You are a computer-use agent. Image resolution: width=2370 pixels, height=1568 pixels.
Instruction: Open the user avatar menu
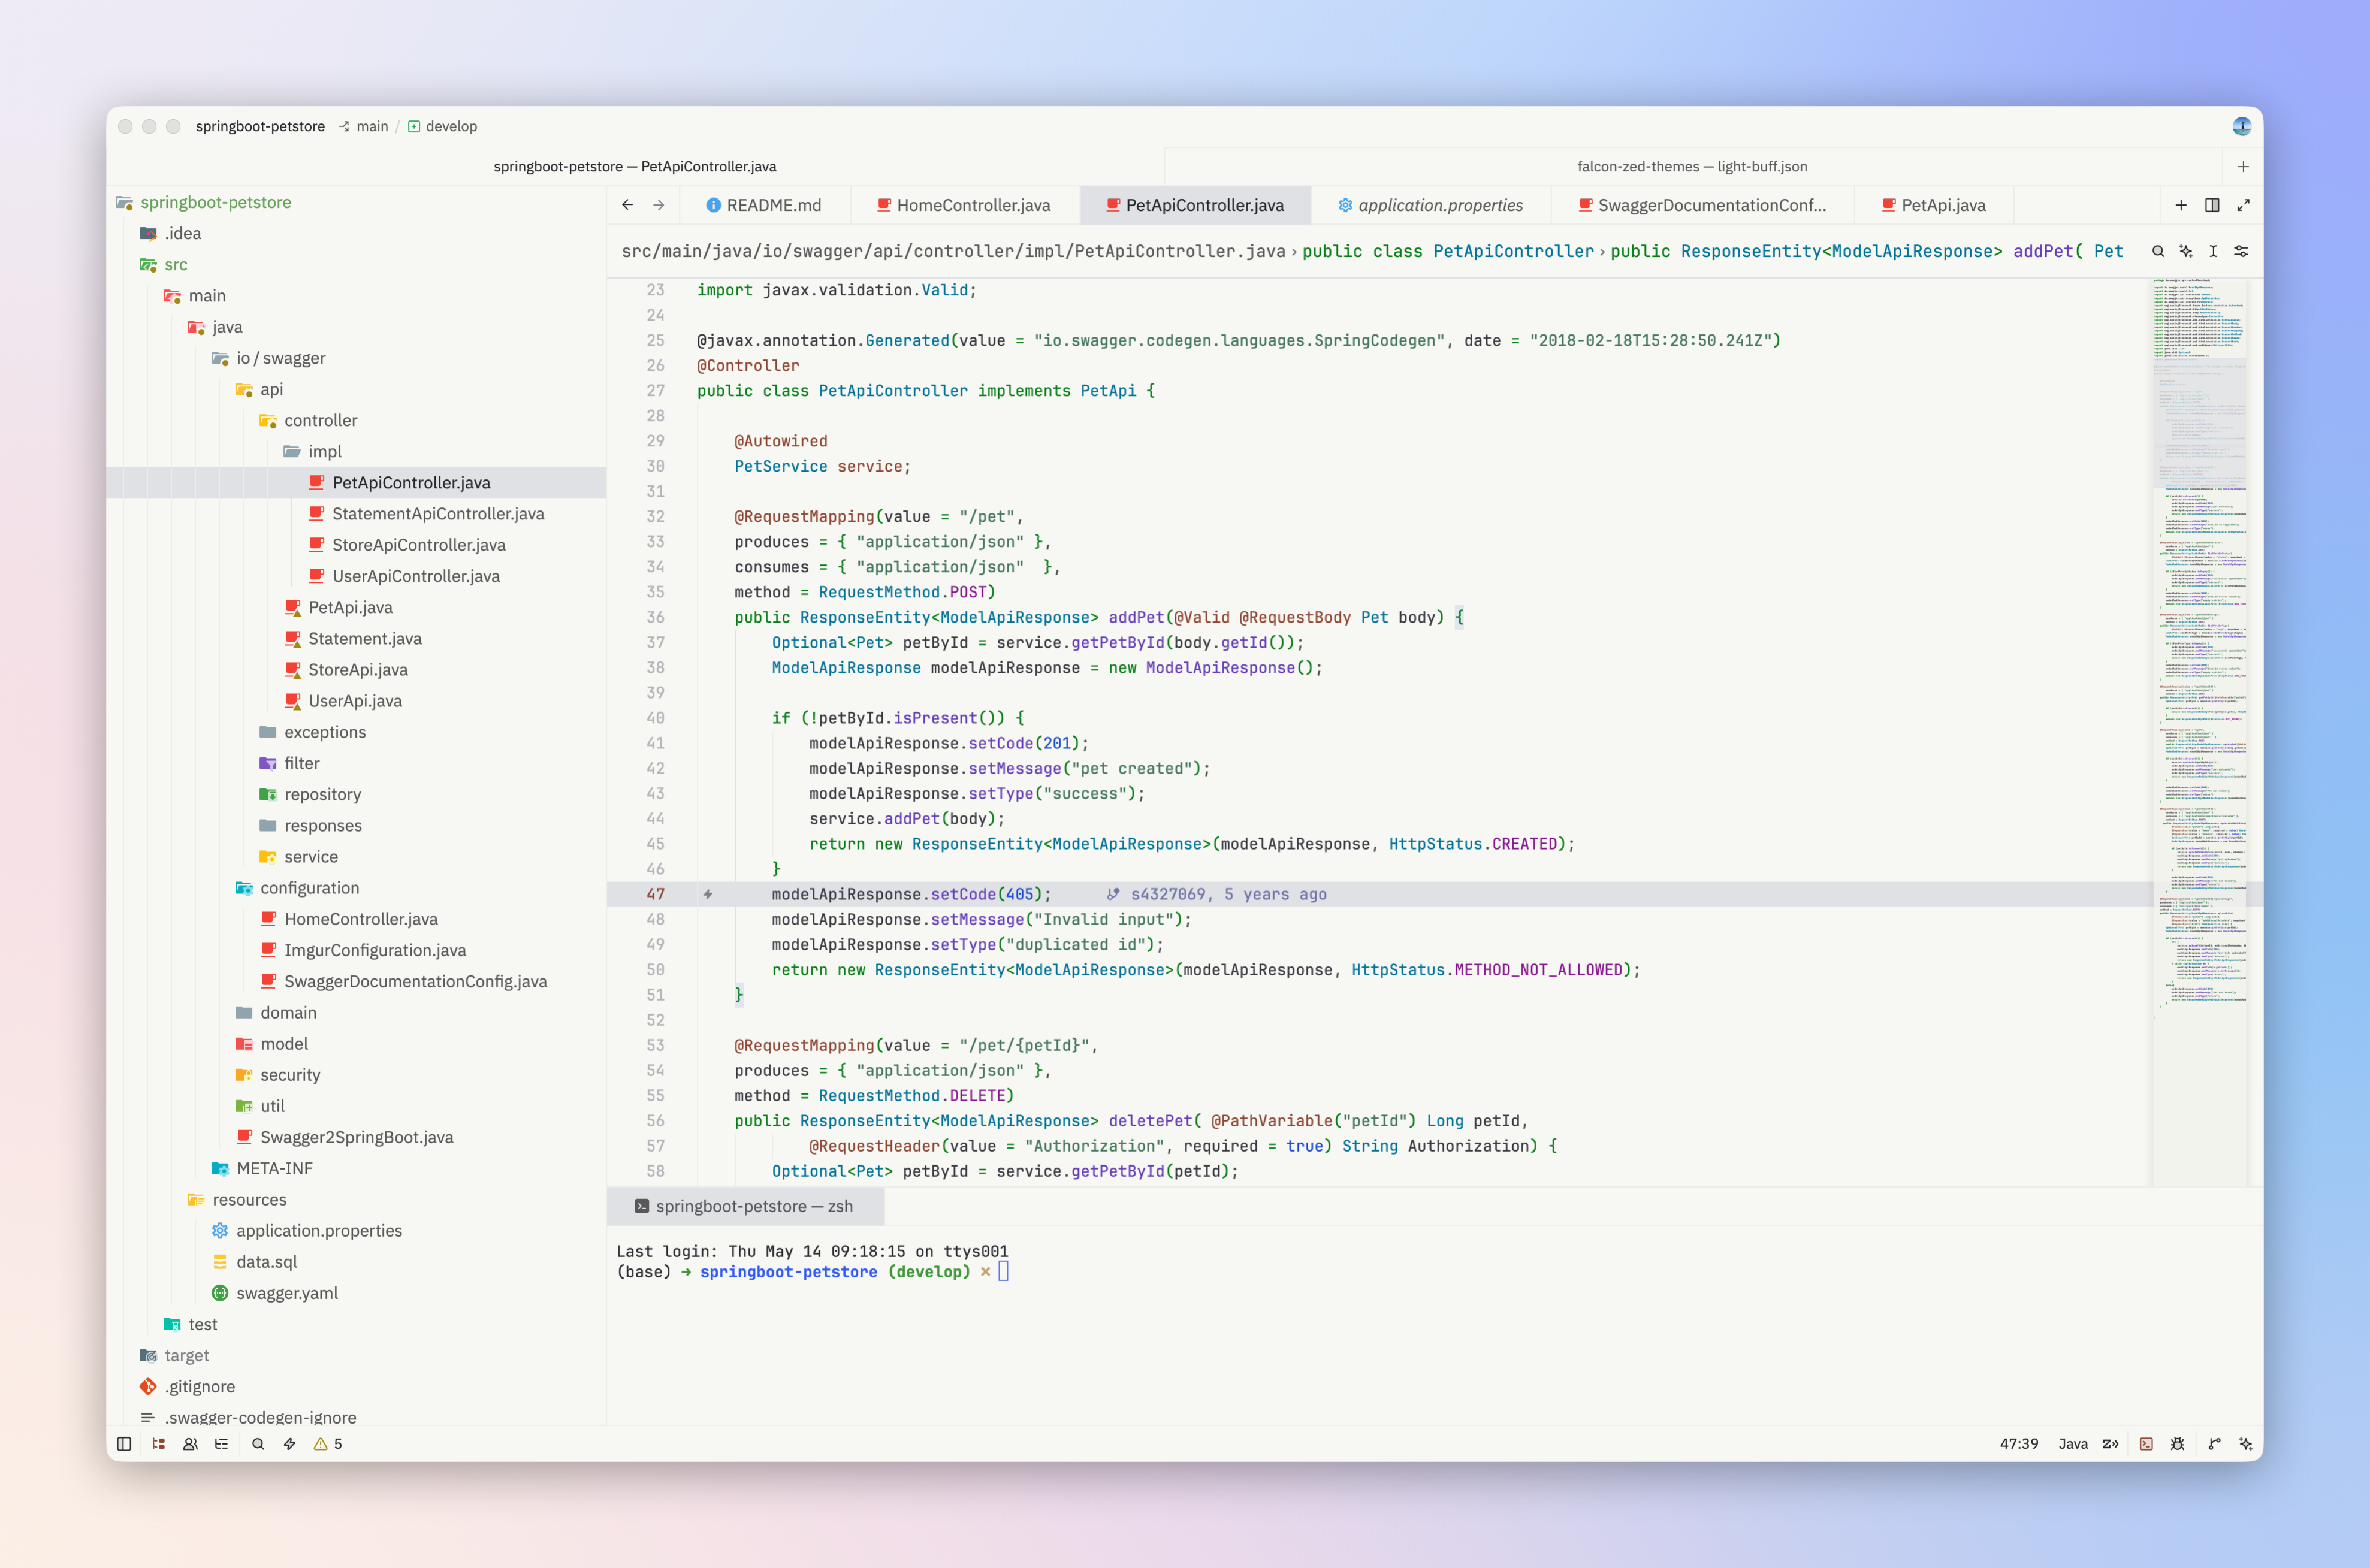click(2241, 126)
